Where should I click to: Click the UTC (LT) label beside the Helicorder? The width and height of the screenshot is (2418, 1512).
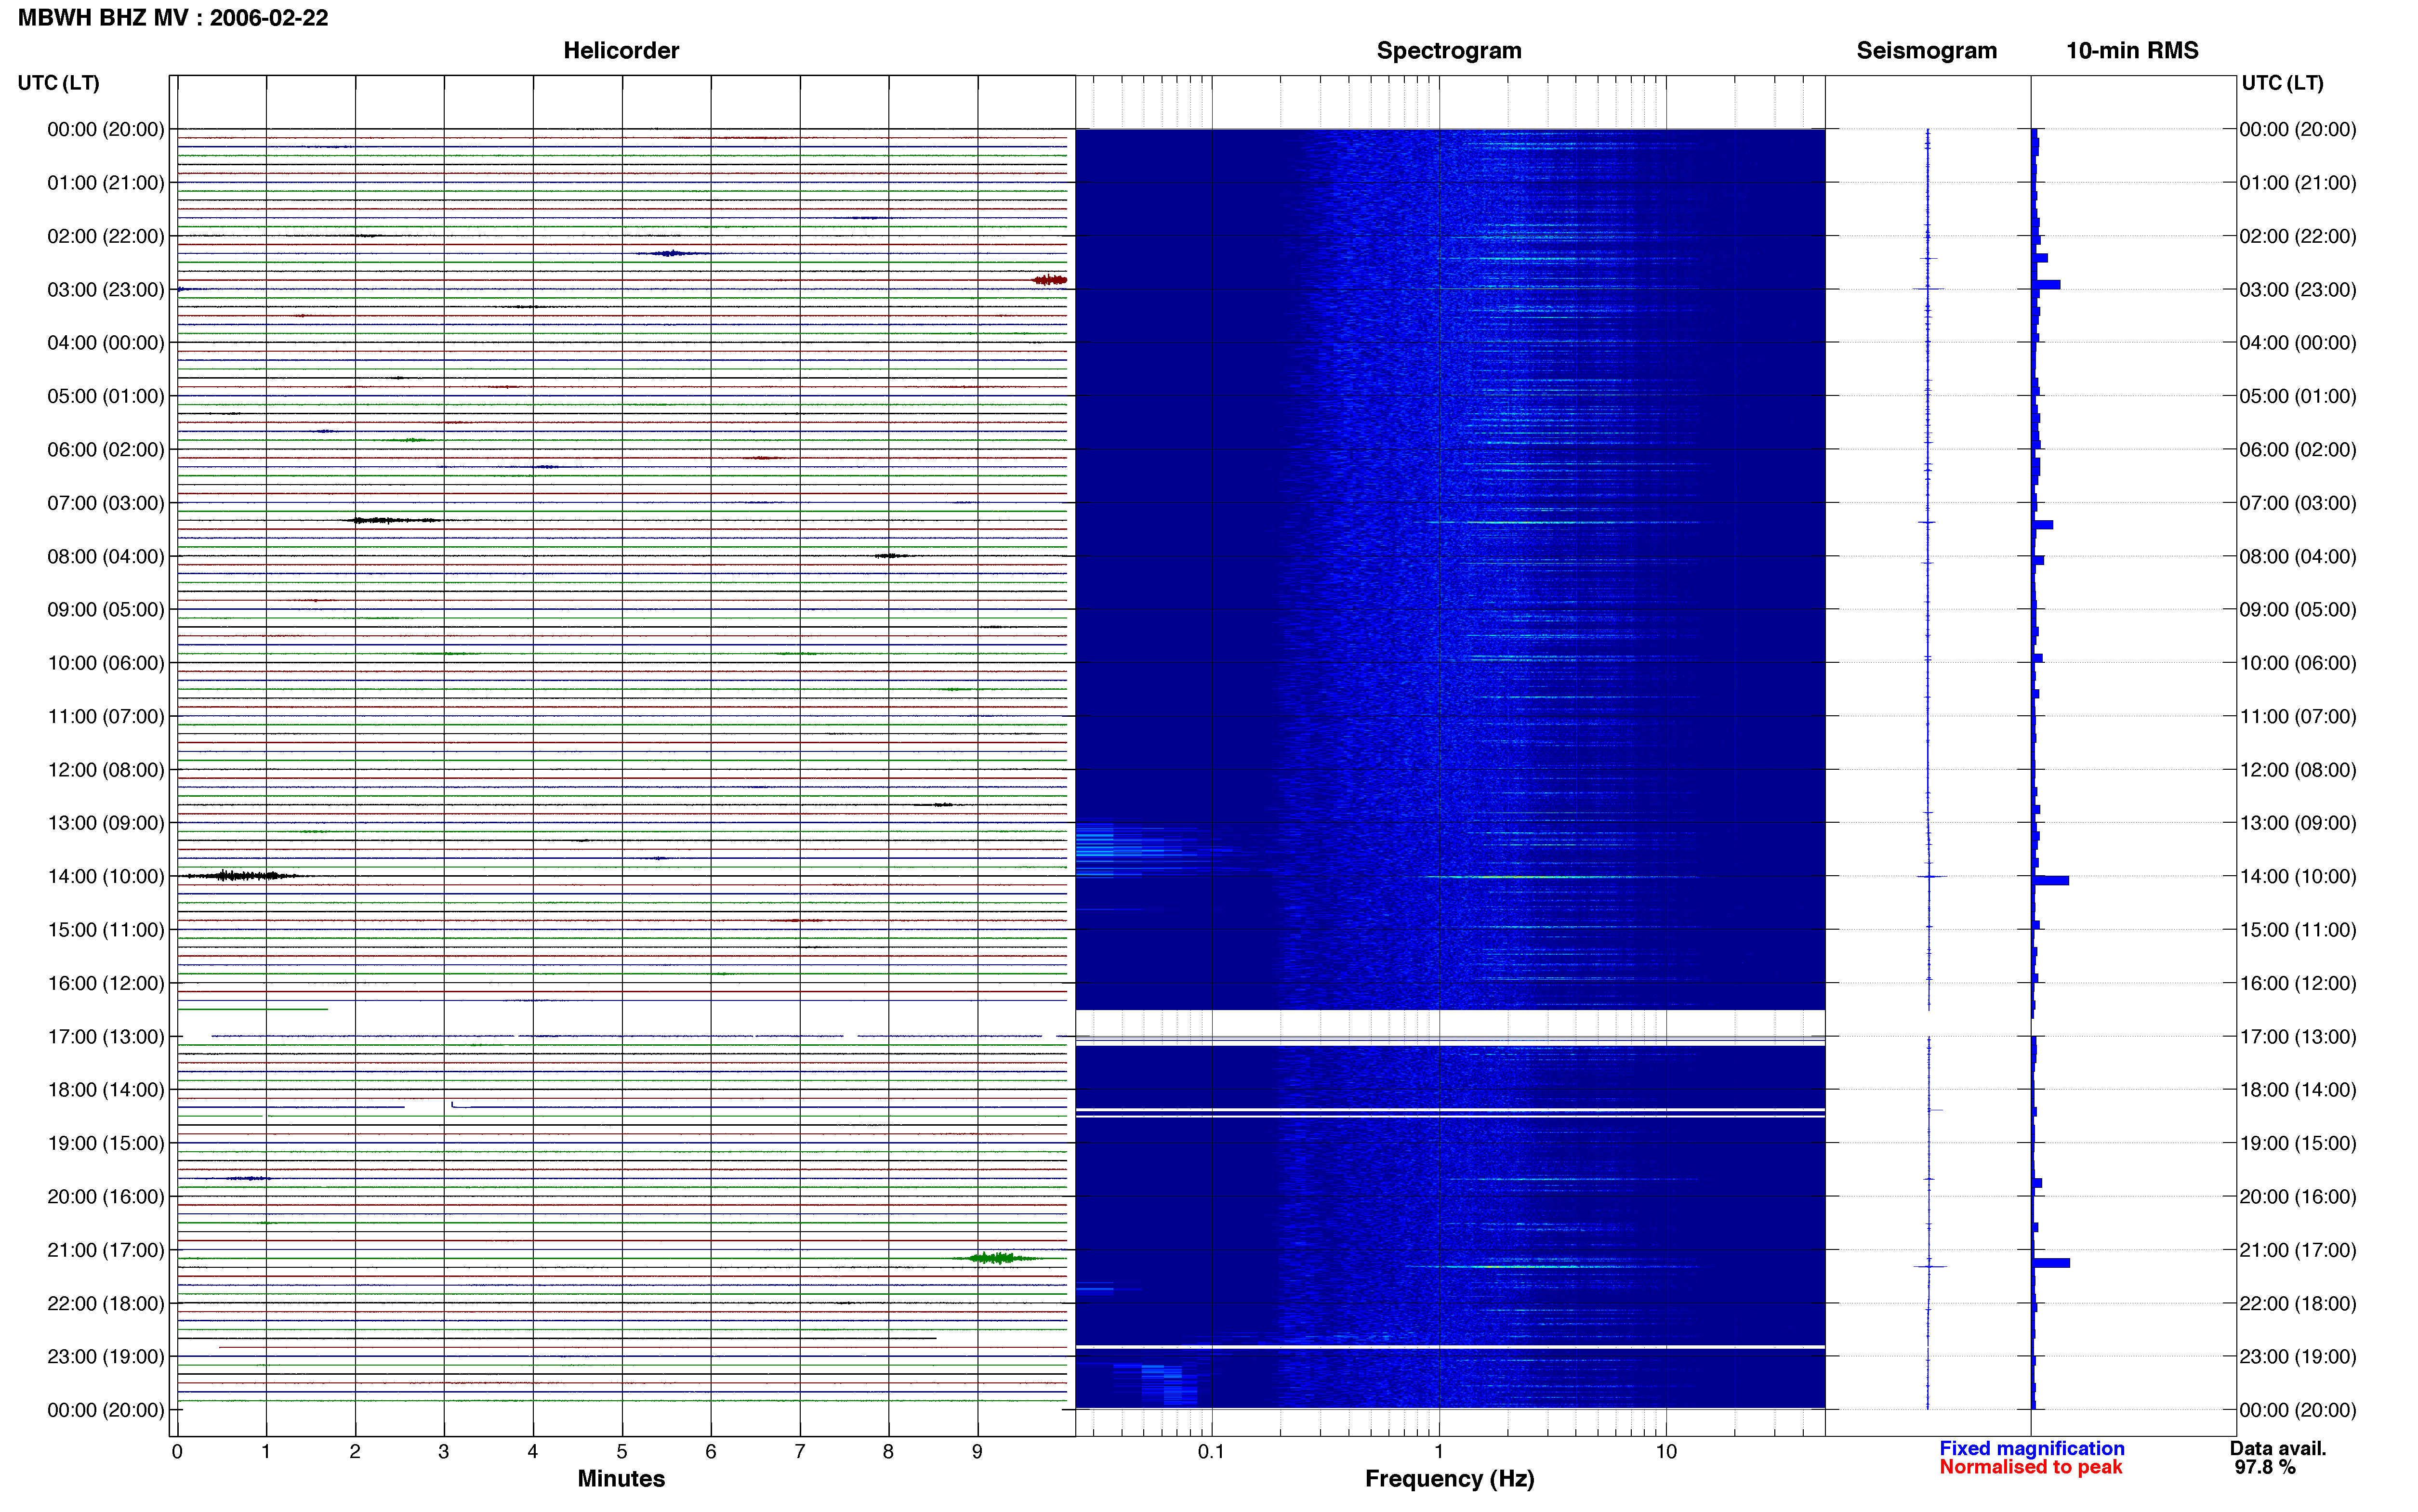59,83
